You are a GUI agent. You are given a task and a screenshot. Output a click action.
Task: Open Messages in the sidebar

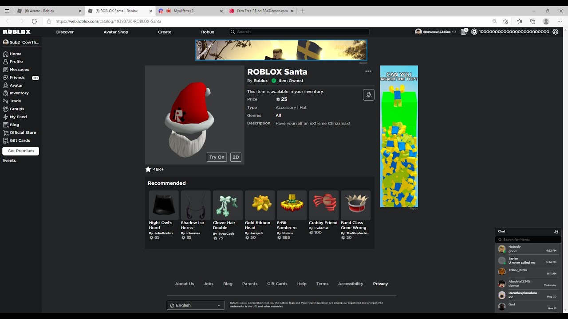16,70
